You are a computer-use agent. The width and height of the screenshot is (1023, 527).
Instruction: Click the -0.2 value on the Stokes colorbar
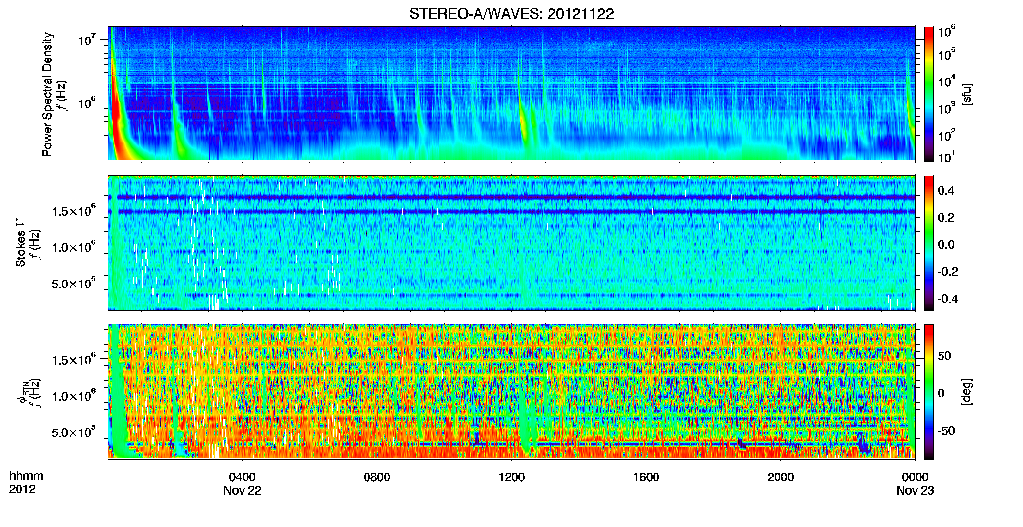(948, 272)
